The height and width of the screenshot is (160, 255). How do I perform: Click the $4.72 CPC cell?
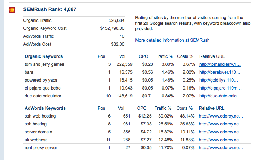pyautogui.click(x=146, y=132)
